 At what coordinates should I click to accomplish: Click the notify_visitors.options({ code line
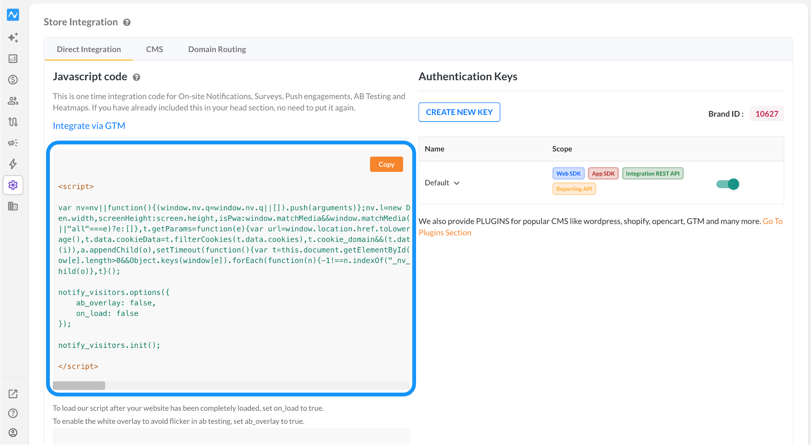coord(114,293)
